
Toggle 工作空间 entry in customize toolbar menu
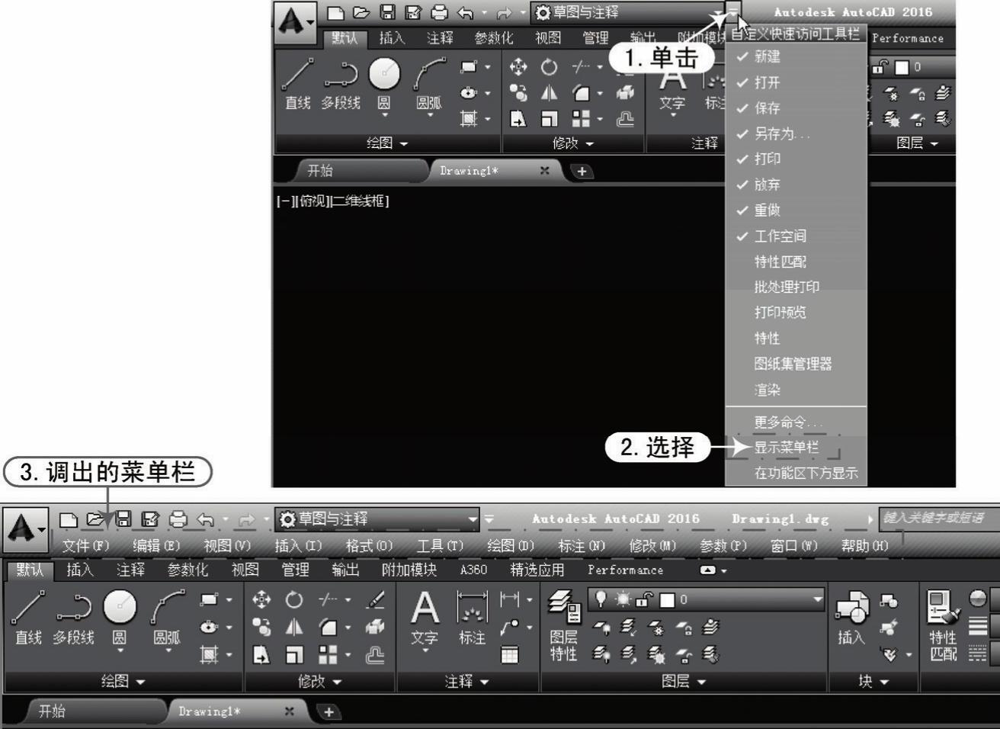[796, 236]
